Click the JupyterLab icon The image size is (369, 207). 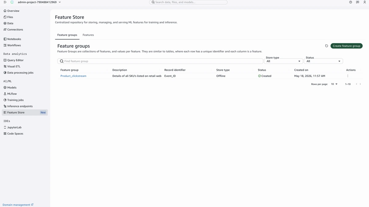[5, 127]
